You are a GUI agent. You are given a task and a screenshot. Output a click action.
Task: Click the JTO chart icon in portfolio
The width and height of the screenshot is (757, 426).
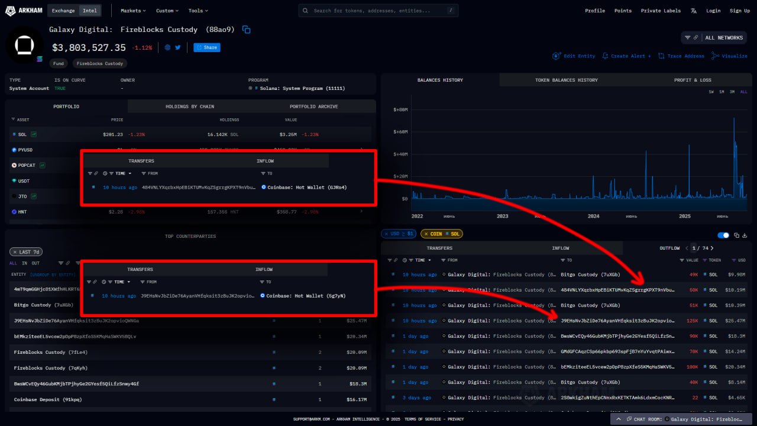pyautogui.click(x=34, y=196)
